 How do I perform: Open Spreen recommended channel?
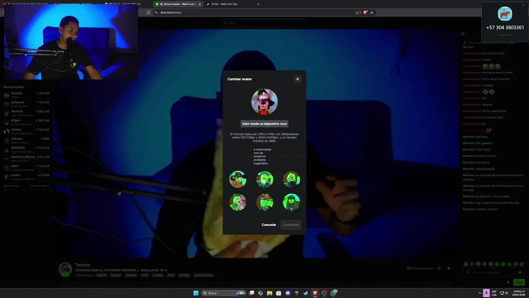pyautogui.click(x=26, y=131)
